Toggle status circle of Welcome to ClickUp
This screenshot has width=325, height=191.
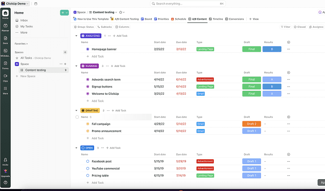click(x=88, y=94)
